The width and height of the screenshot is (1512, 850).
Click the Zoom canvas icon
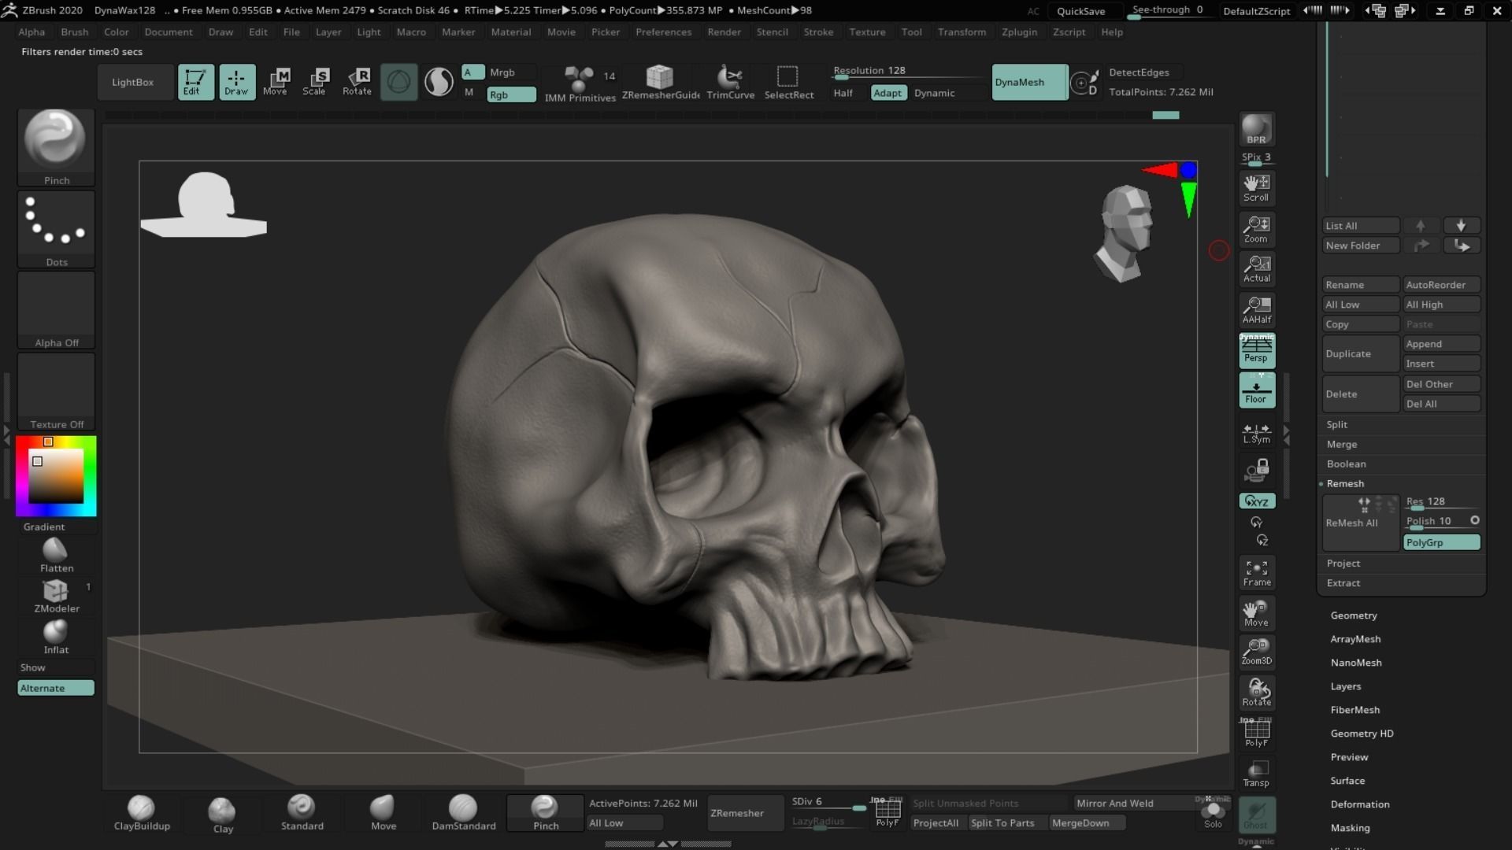1256,229
